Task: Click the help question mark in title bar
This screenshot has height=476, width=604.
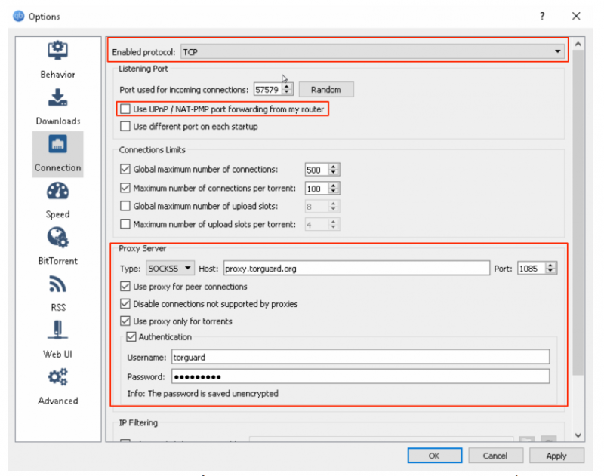Action: click(x=542, y=16)
